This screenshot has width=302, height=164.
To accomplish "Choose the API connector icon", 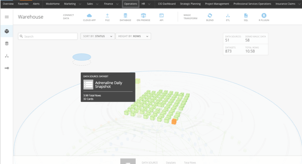I will point(161,16).
